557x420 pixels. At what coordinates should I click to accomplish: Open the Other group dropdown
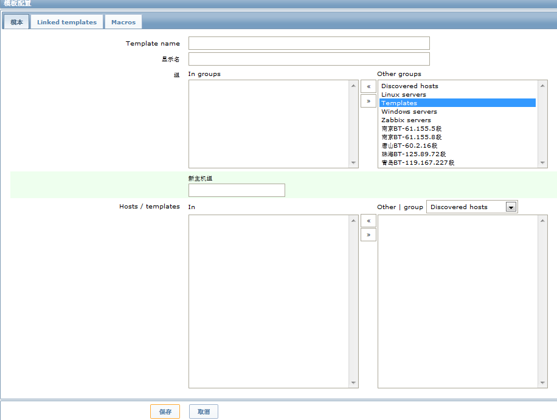point(472,207)
